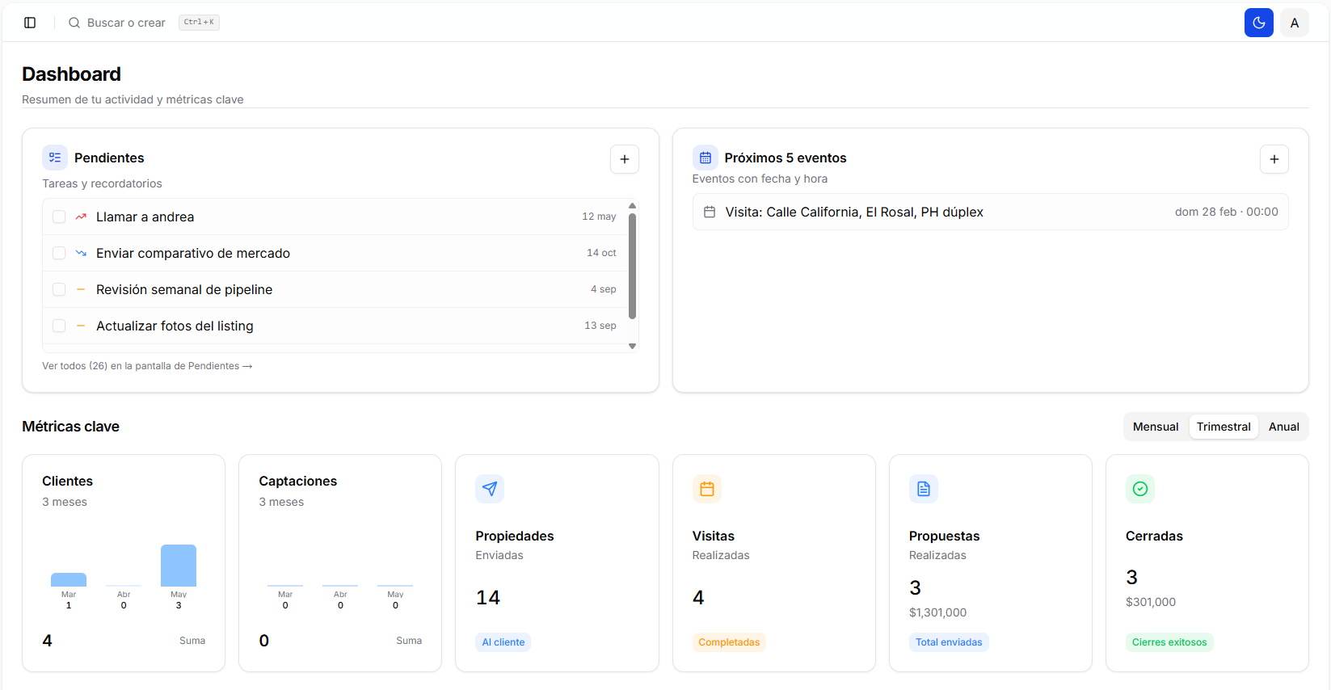Click the '$301,000' Cerradas amount
This screenshot has height=690, width=1331.
pos(1151,602)
